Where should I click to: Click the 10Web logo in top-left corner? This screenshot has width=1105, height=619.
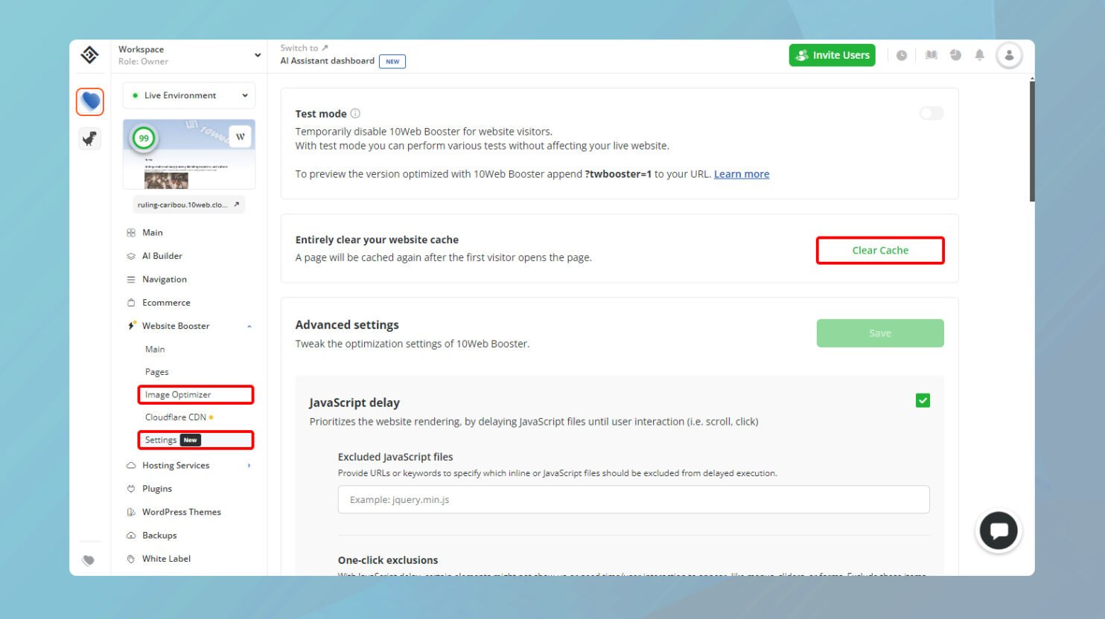point(89,54)
